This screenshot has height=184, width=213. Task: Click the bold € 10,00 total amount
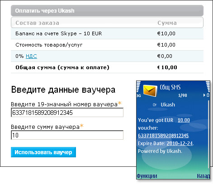[x=167, y=67]
